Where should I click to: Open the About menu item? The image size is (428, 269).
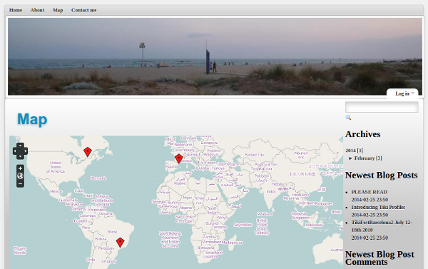click(x=37, y=10)
